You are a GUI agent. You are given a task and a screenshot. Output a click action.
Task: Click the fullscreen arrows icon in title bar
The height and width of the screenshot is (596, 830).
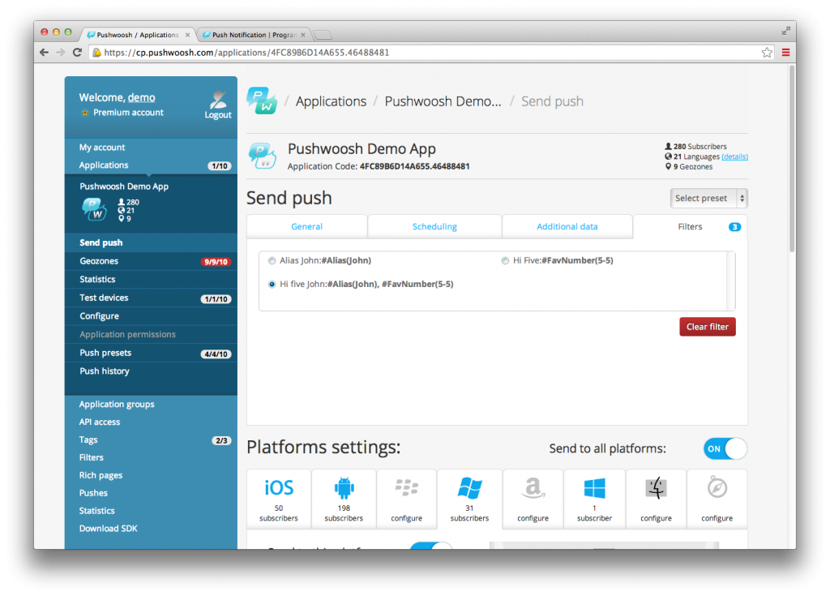[x=785, y=32]
